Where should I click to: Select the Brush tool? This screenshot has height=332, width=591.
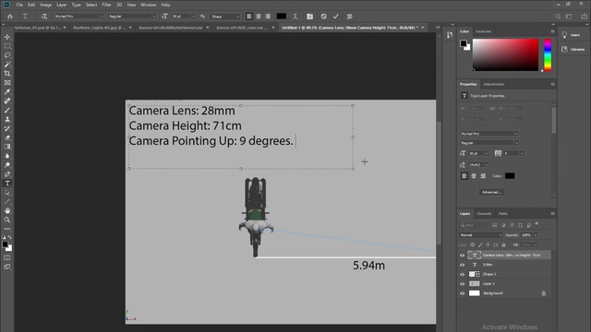click(x=7, y=110)
